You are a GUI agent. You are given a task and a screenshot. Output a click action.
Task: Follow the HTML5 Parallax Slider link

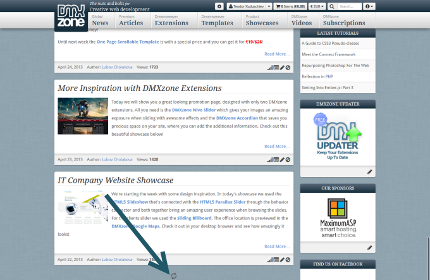pos(223,202)
